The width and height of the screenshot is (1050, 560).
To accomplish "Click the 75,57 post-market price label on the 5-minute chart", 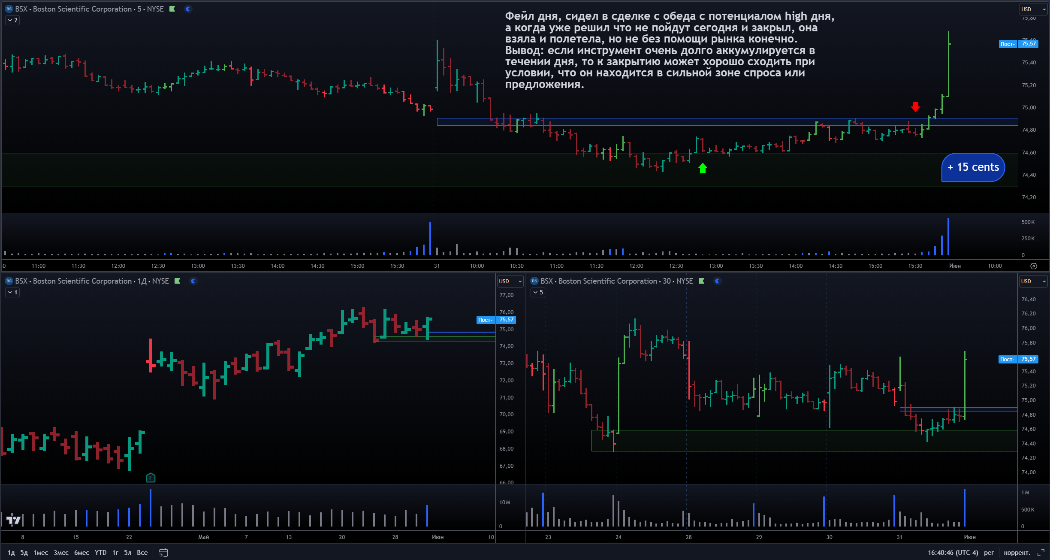I will 1029,44.
